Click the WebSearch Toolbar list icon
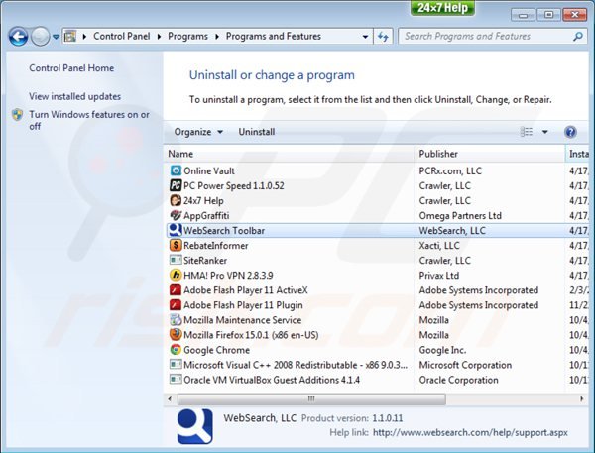The image size is (595, 453). [x=176, y=230]
